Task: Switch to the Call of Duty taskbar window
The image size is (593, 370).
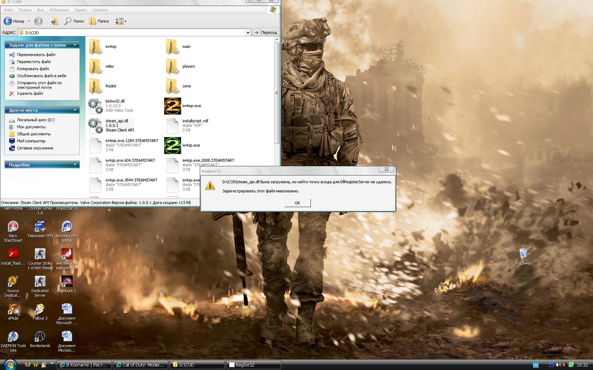Action: [141, 365]
